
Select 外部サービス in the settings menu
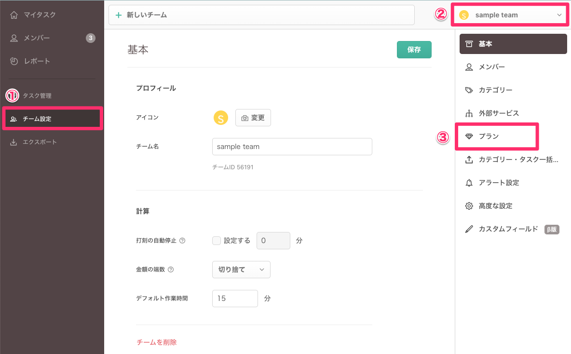click(499, 113)
